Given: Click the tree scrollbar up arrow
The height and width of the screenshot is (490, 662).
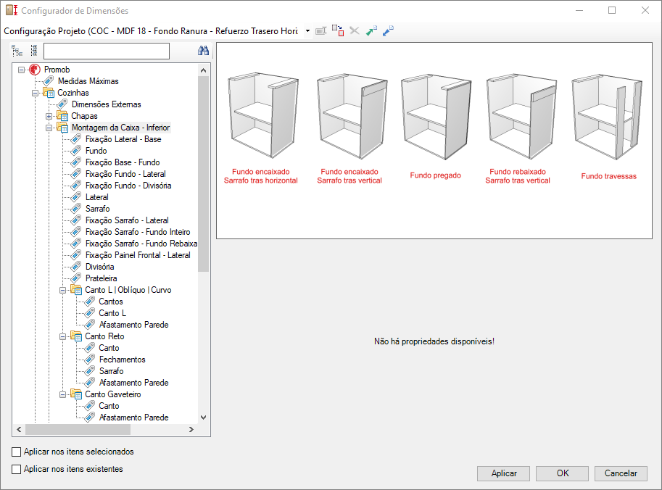Looking at the screenshot, I should pos(204,70).
